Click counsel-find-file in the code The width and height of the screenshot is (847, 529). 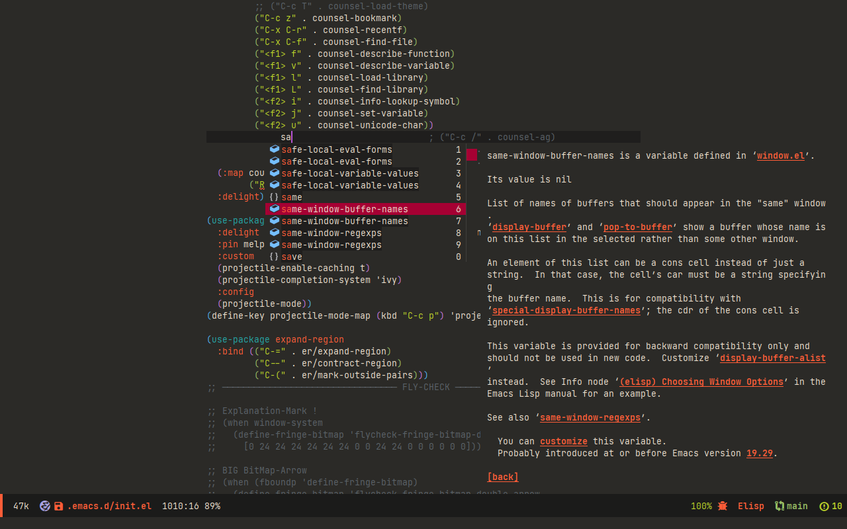tap(368, 42)
